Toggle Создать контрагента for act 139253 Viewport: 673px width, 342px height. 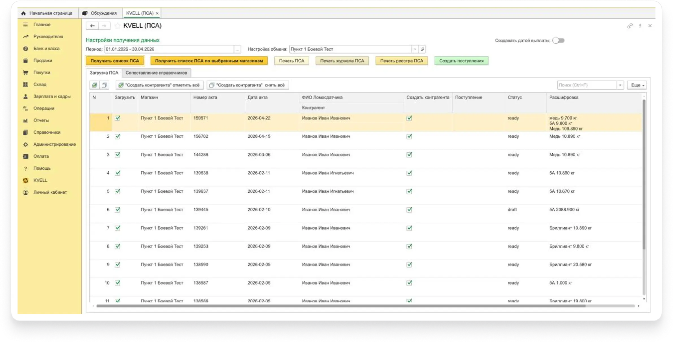(x=409, y=246)
